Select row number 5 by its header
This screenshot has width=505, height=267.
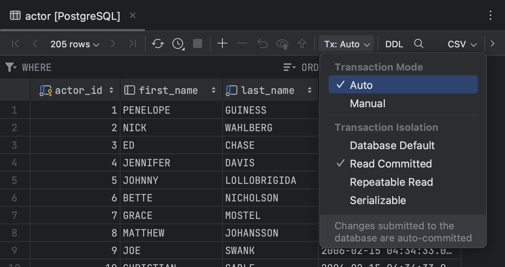point(14,180)
